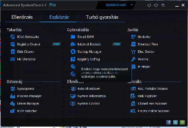Open the main menu list icon
188x128 pixels.
click(x=163, y=5)
